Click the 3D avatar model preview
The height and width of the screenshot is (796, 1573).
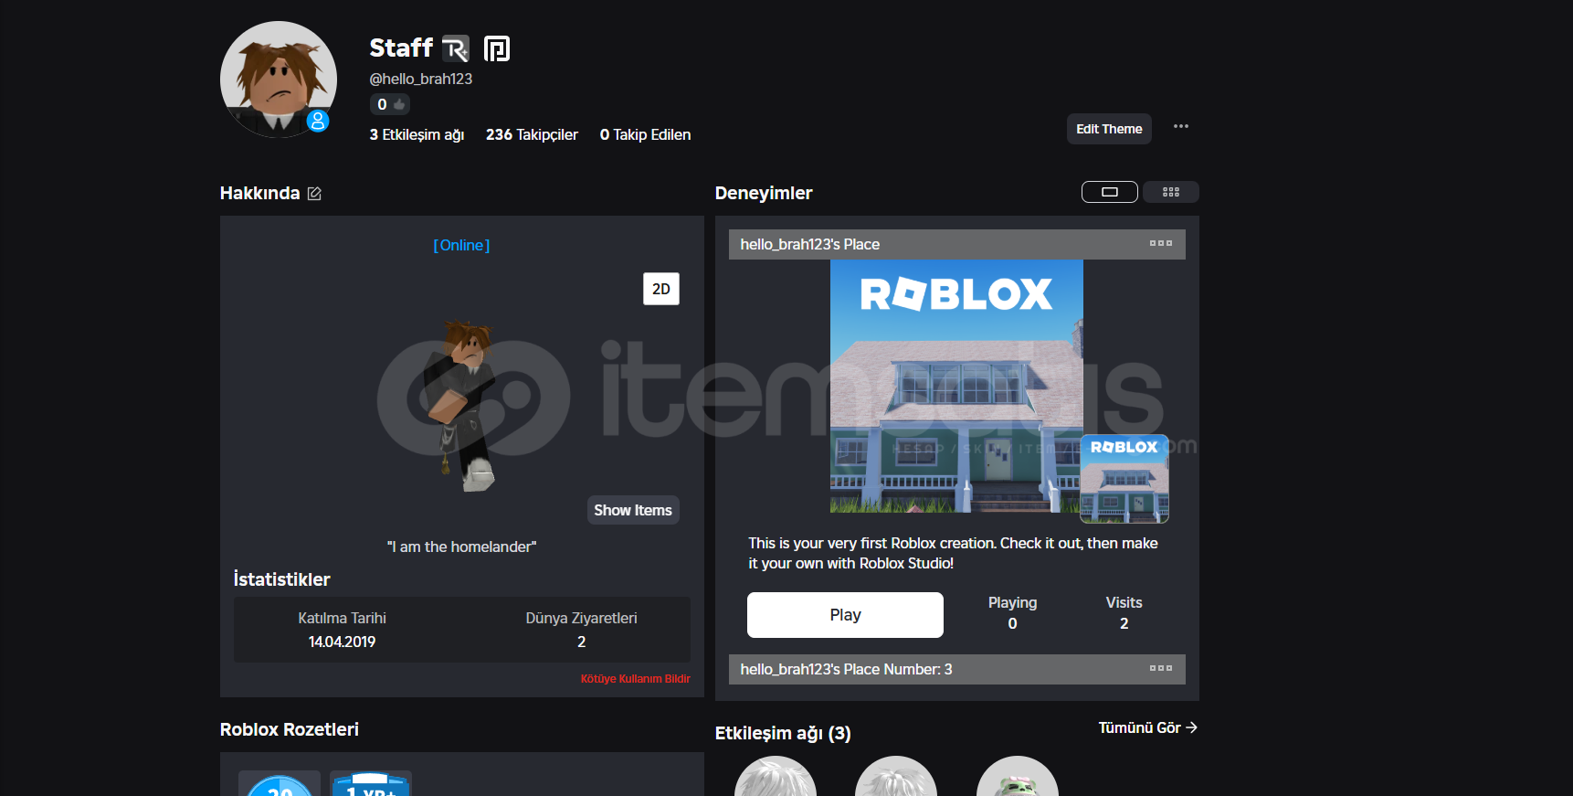463,405
